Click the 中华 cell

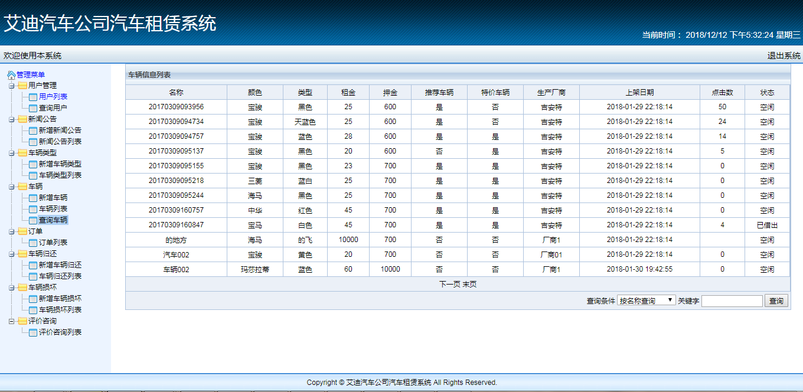(255, 210)
